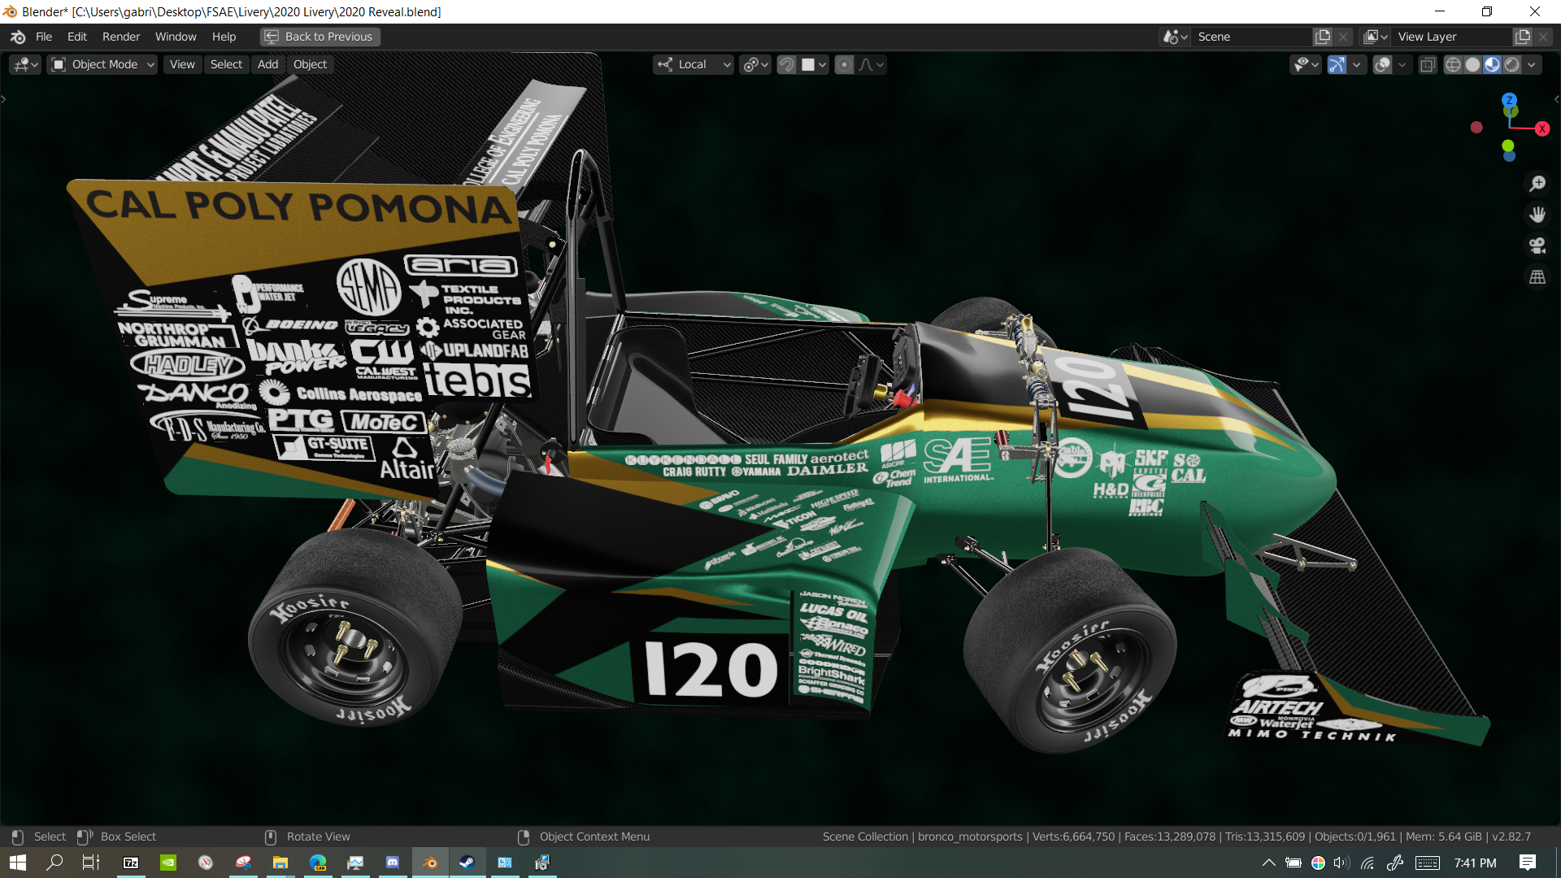This screenshot has height=878, width=1561.
Task: Open the snap element options dropdown
Action: point(814,64)
